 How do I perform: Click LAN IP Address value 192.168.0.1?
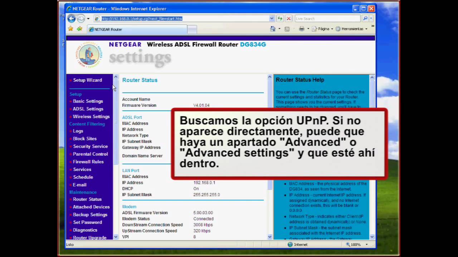click(x=204, y=183)
